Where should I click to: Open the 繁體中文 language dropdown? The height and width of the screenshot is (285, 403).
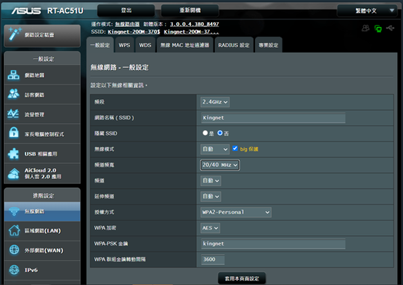tap(367, 11)
